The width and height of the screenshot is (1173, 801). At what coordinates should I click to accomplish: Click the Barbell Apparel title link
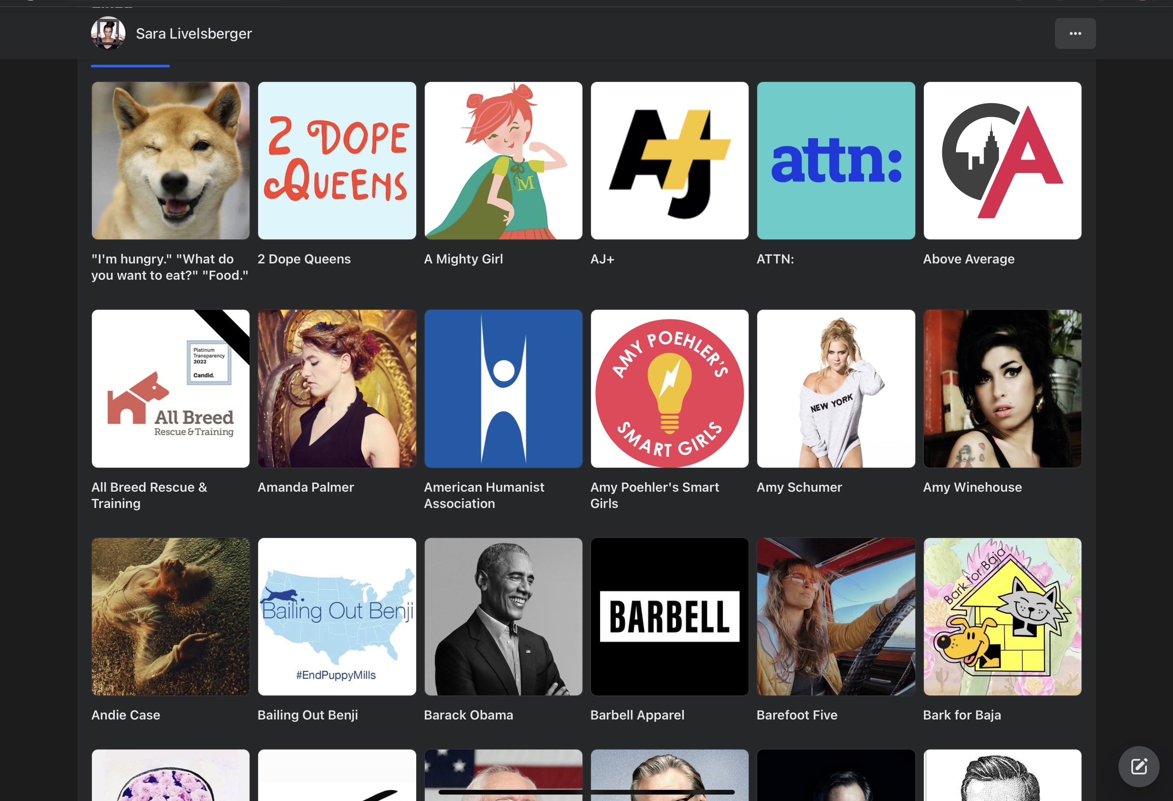637,715
